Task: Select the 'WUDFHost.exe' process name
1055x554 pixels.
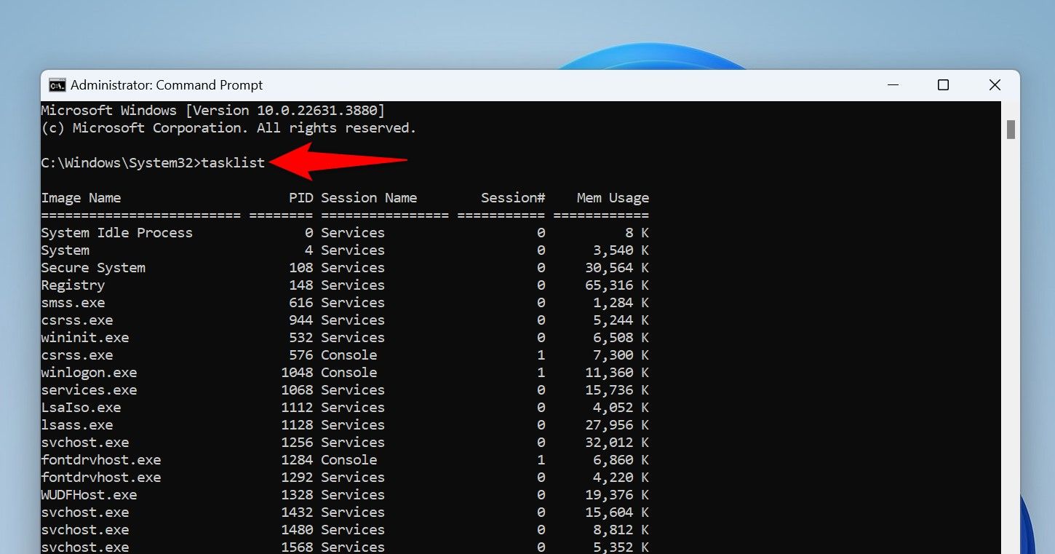Action: [89, 495]
